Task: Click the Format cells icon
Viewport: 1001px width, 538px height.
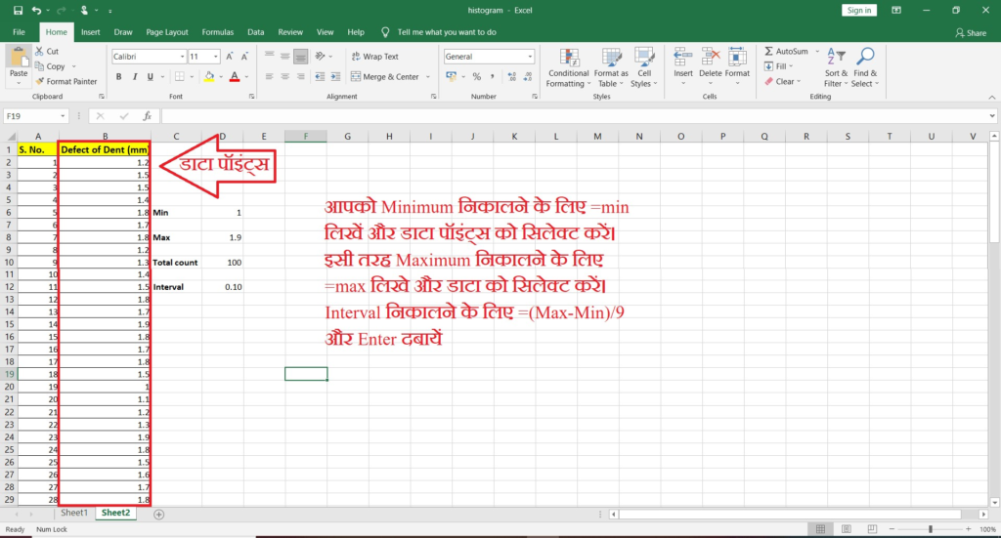Action: (x=737, y=58)
